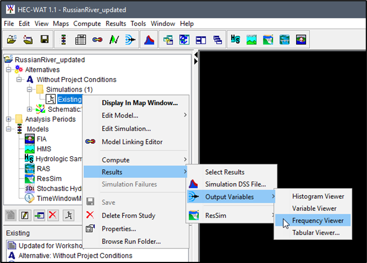Screen dimensions: 367x263
Task: Click the program order toolbar icon
Action: tap(64, 39)
